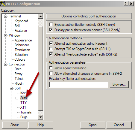Click the category list scroll down arrow
Image resolution: width=135 pixels, height=130 pixels.
point(41,117)
